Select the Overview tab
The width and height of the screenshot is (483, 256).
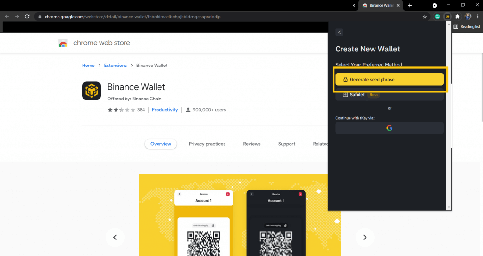pyautogui.click(x=161, y=144)
